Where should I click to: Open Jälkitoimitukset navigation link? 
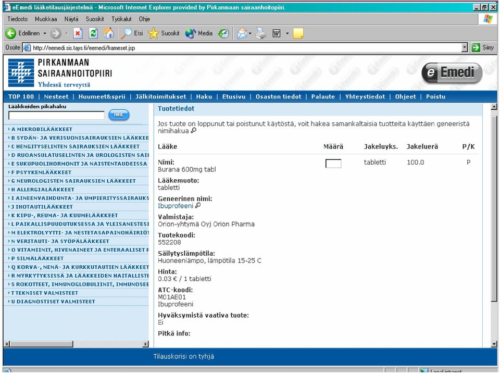161,97
